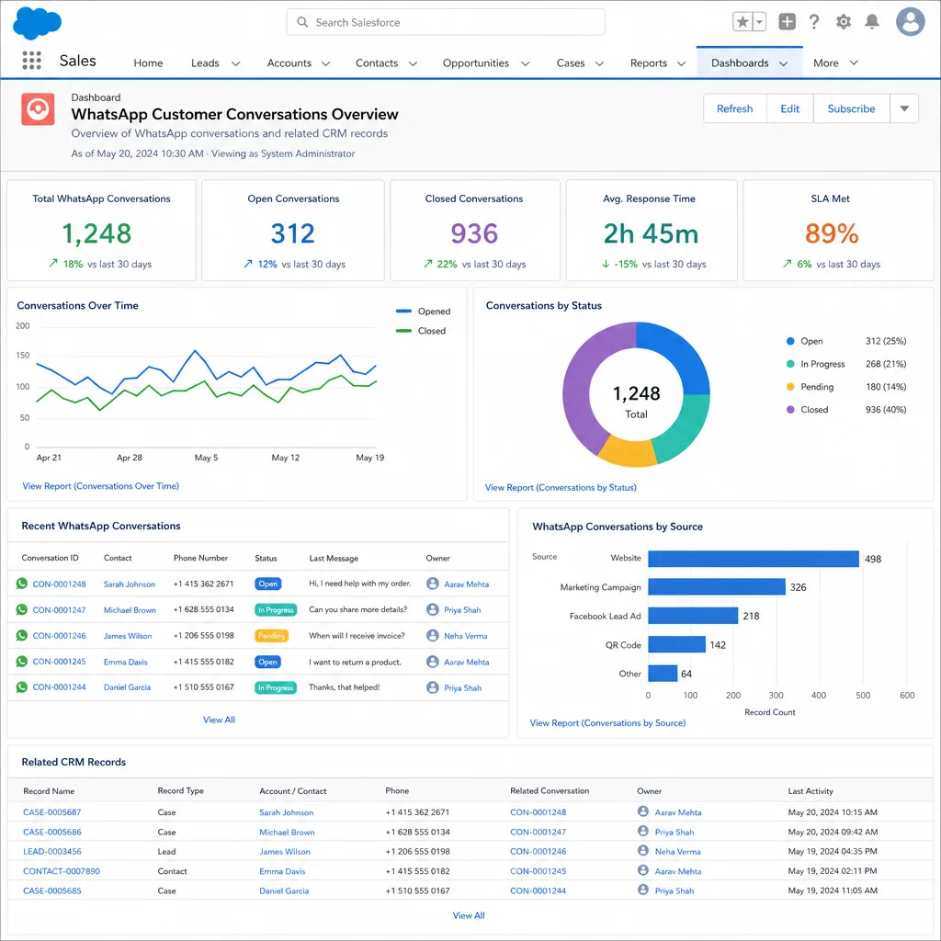
Task: Open the More navigation dropdown
Action: [x=835, y=63]
